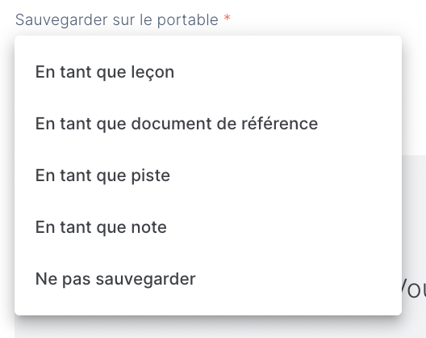Opt not to save to the notebook
The width and height of the screenshot is (426, 338).
pyautogui.click(x=208, y=279)
